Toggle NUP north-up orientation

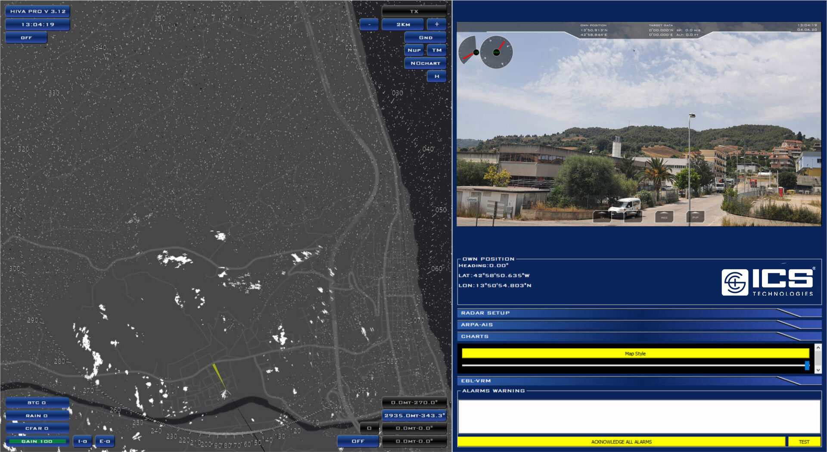pyautogui.click(x=414, y=50)
